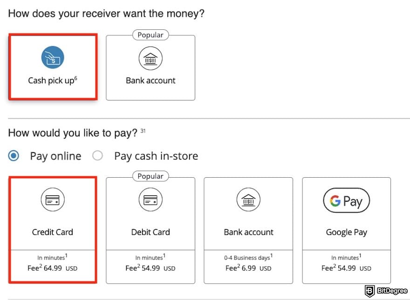Click the Google Pay icon
Image resolution: width=410 pixels, height=300 pixels.
(346, 200)
